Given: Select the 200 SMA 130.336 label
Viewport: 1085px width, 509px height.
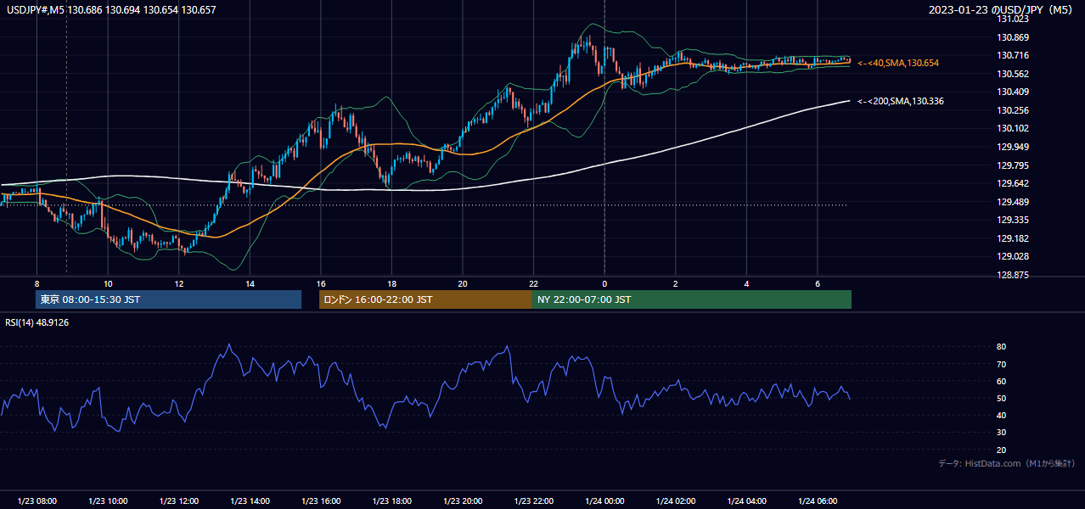Looking at the screenshot, I should [900, 101].
